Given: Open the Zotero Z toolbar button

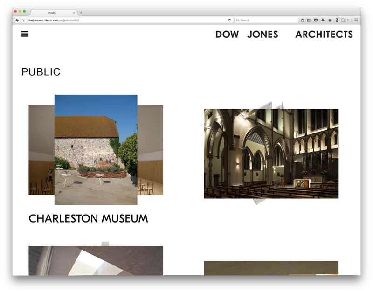Looking at the screenshot, I should (337, 20).
